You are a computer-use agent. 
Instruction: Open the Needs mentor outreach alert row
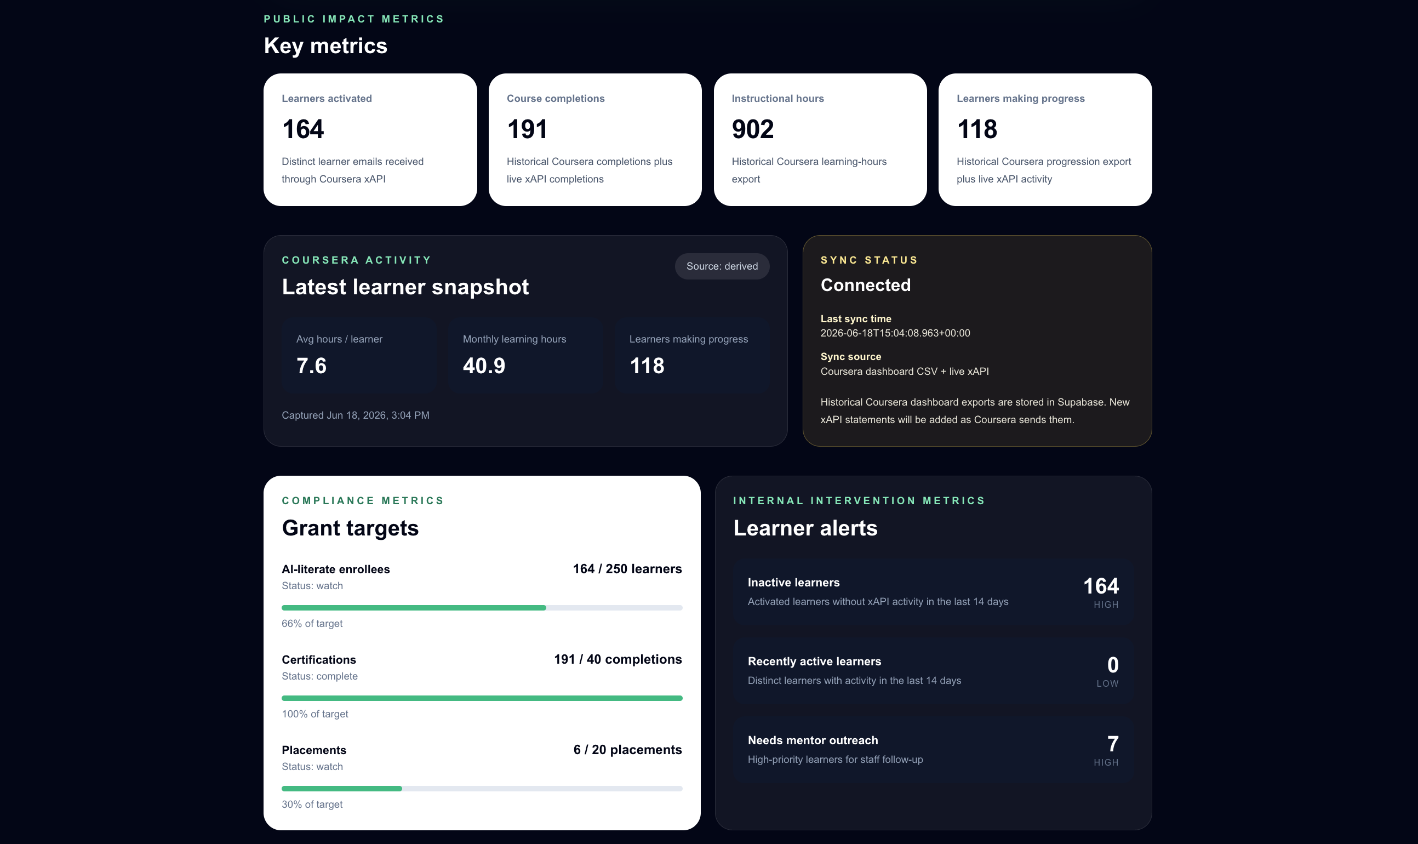pos(933,750)
